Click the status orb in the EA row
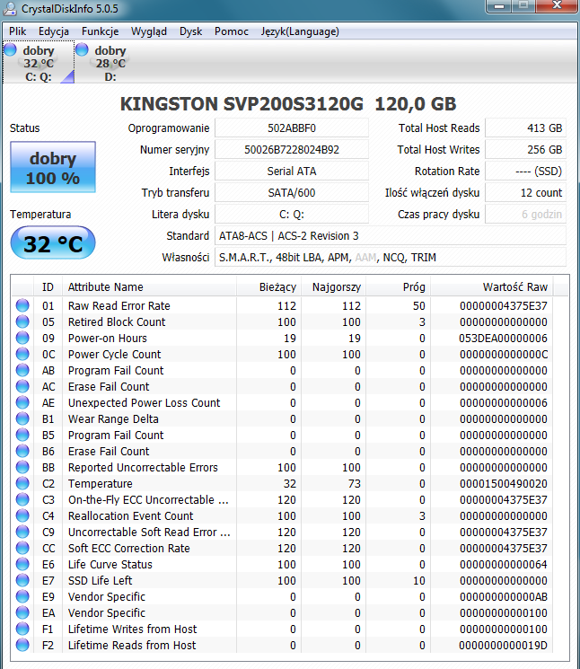 tap(22, 613)
